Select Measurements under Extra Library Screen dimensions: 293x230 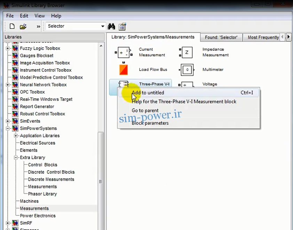42,187
